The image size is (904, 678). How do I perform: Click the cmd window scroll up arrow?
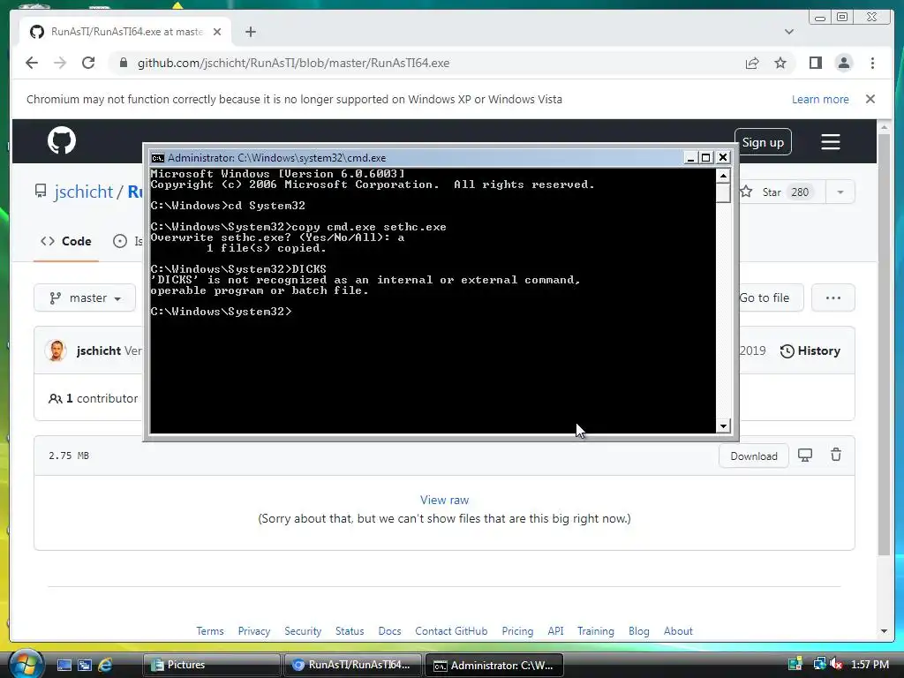[x=723, y=175]
